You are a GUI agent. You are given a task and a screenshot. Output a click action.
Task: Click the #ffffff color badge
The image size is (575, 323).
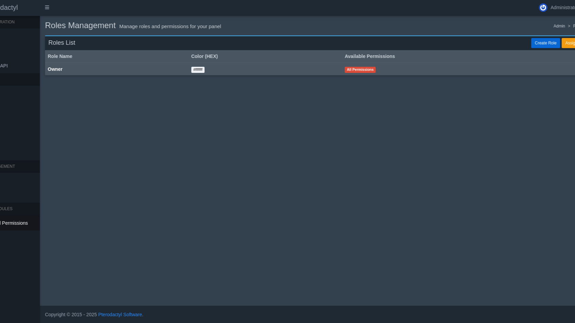pos(198,70)
